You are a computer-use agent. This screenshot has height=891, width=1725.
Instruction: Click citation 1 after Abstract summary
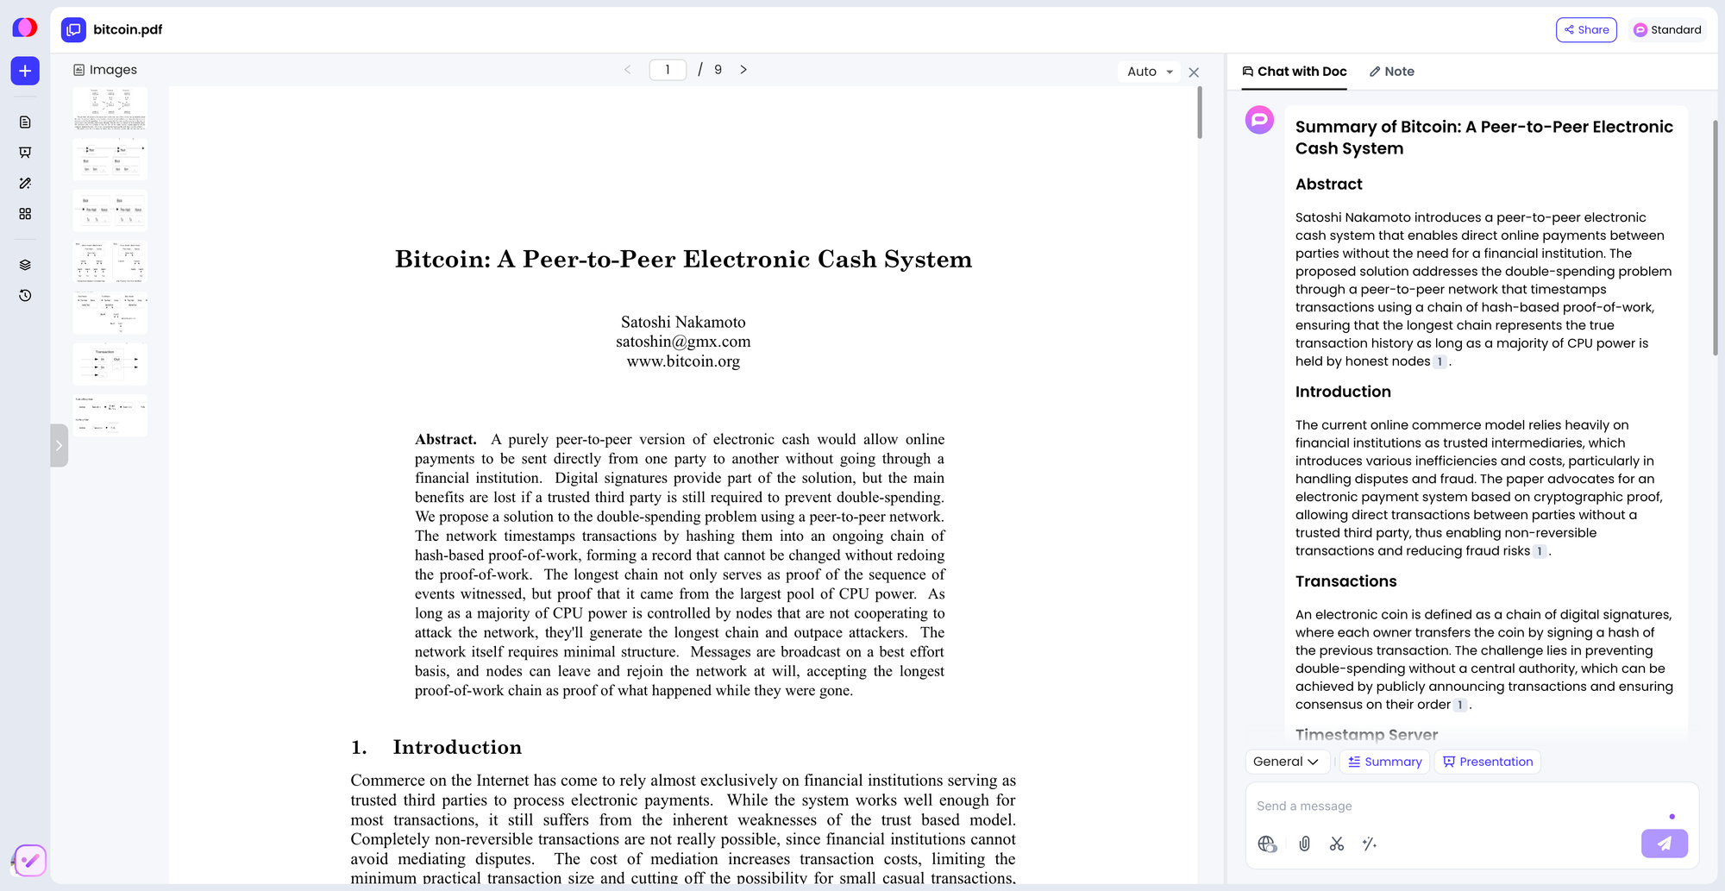coord(1440,362)
